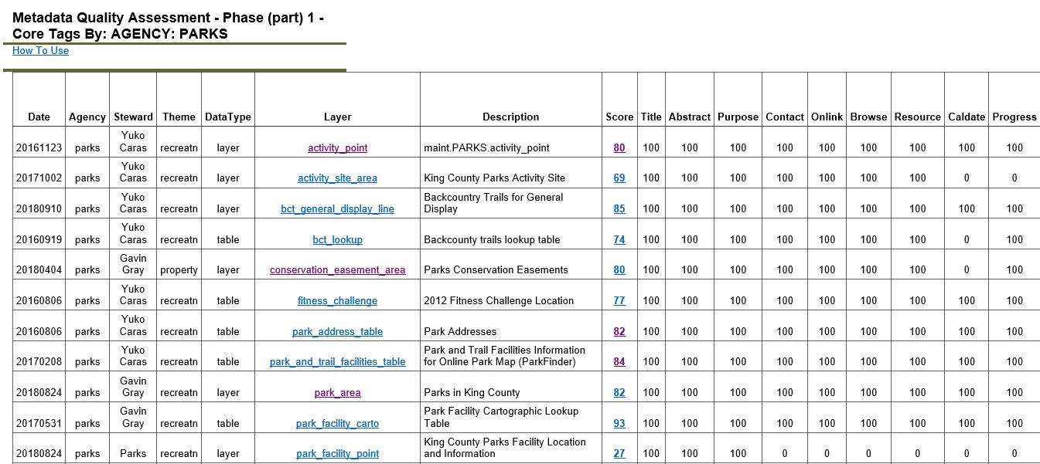
Task: Open the park_facility_carto table link
Action: pyautogui.click(x=337, y=423)
